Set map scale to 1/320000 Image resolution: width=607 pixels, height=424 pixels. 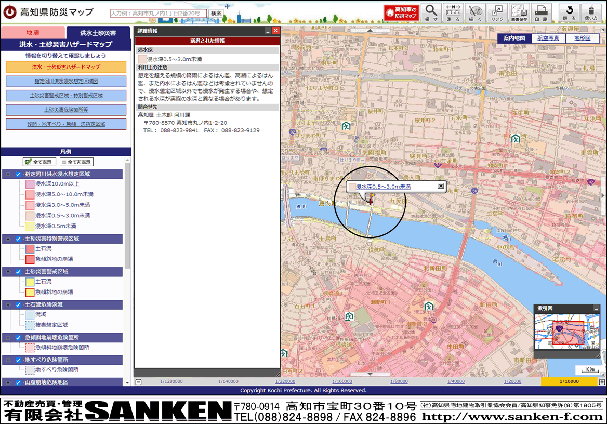285,382
